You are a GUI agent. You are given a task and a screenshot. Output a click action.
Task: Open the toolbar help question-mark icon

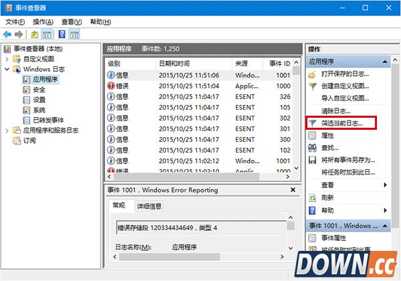[x=62, y=34]
